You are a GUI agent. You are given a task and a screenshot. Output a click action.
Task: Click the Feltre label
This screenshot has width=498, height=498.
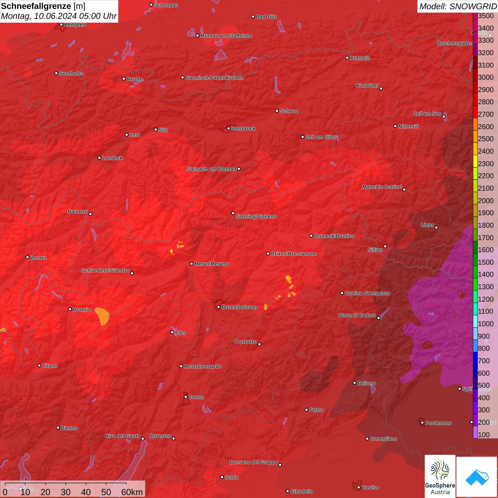coord(316,410)
